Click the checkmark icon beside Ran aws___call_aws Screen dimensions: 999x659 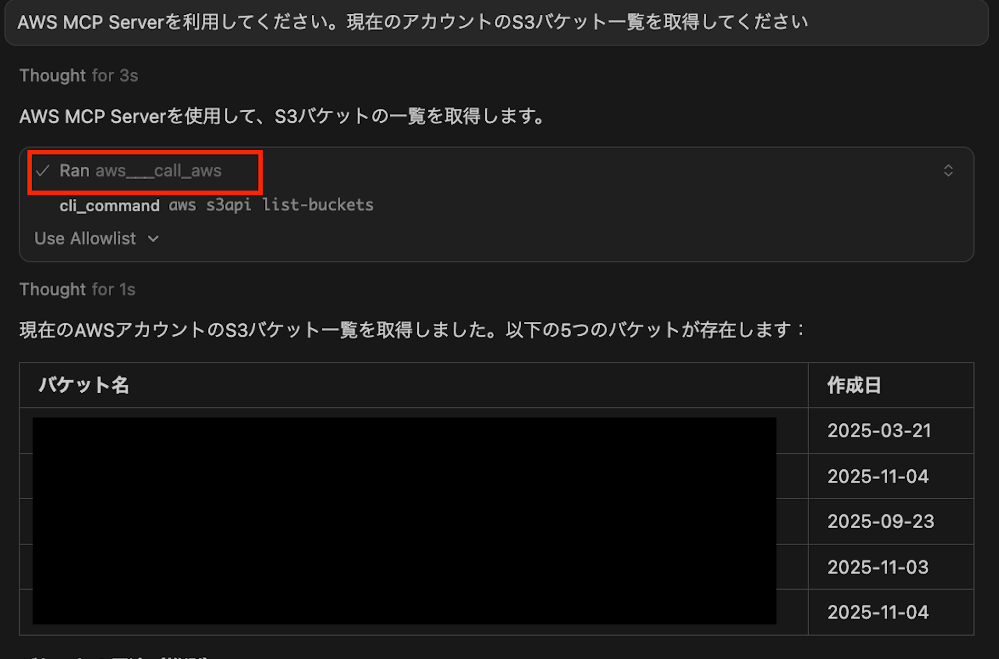(42, 170)
